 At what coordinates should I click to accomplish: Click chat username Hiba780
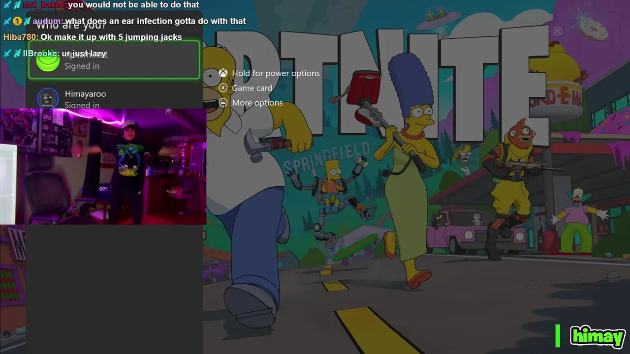click(20, 37)
